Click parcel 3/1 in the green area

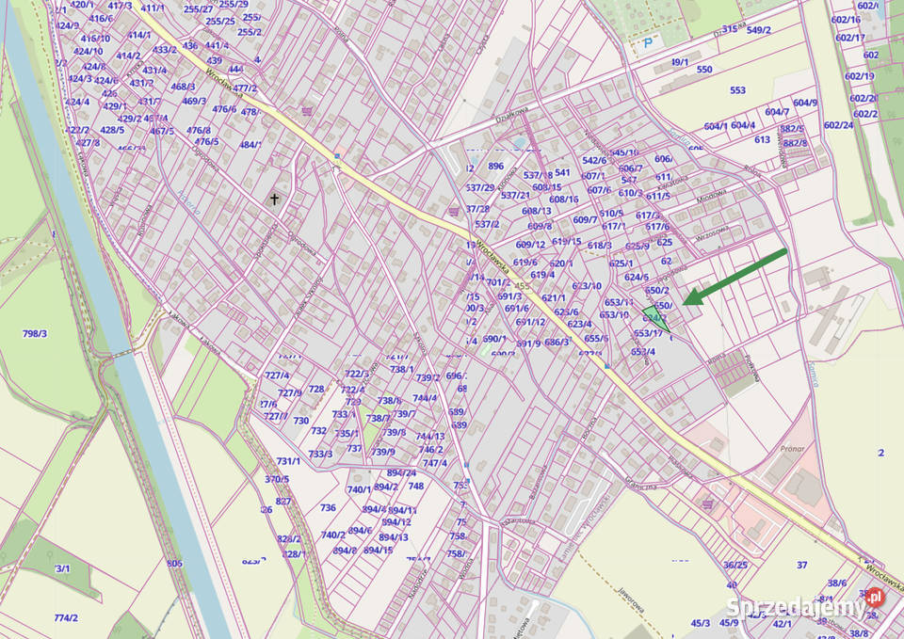tap(63, 568)
